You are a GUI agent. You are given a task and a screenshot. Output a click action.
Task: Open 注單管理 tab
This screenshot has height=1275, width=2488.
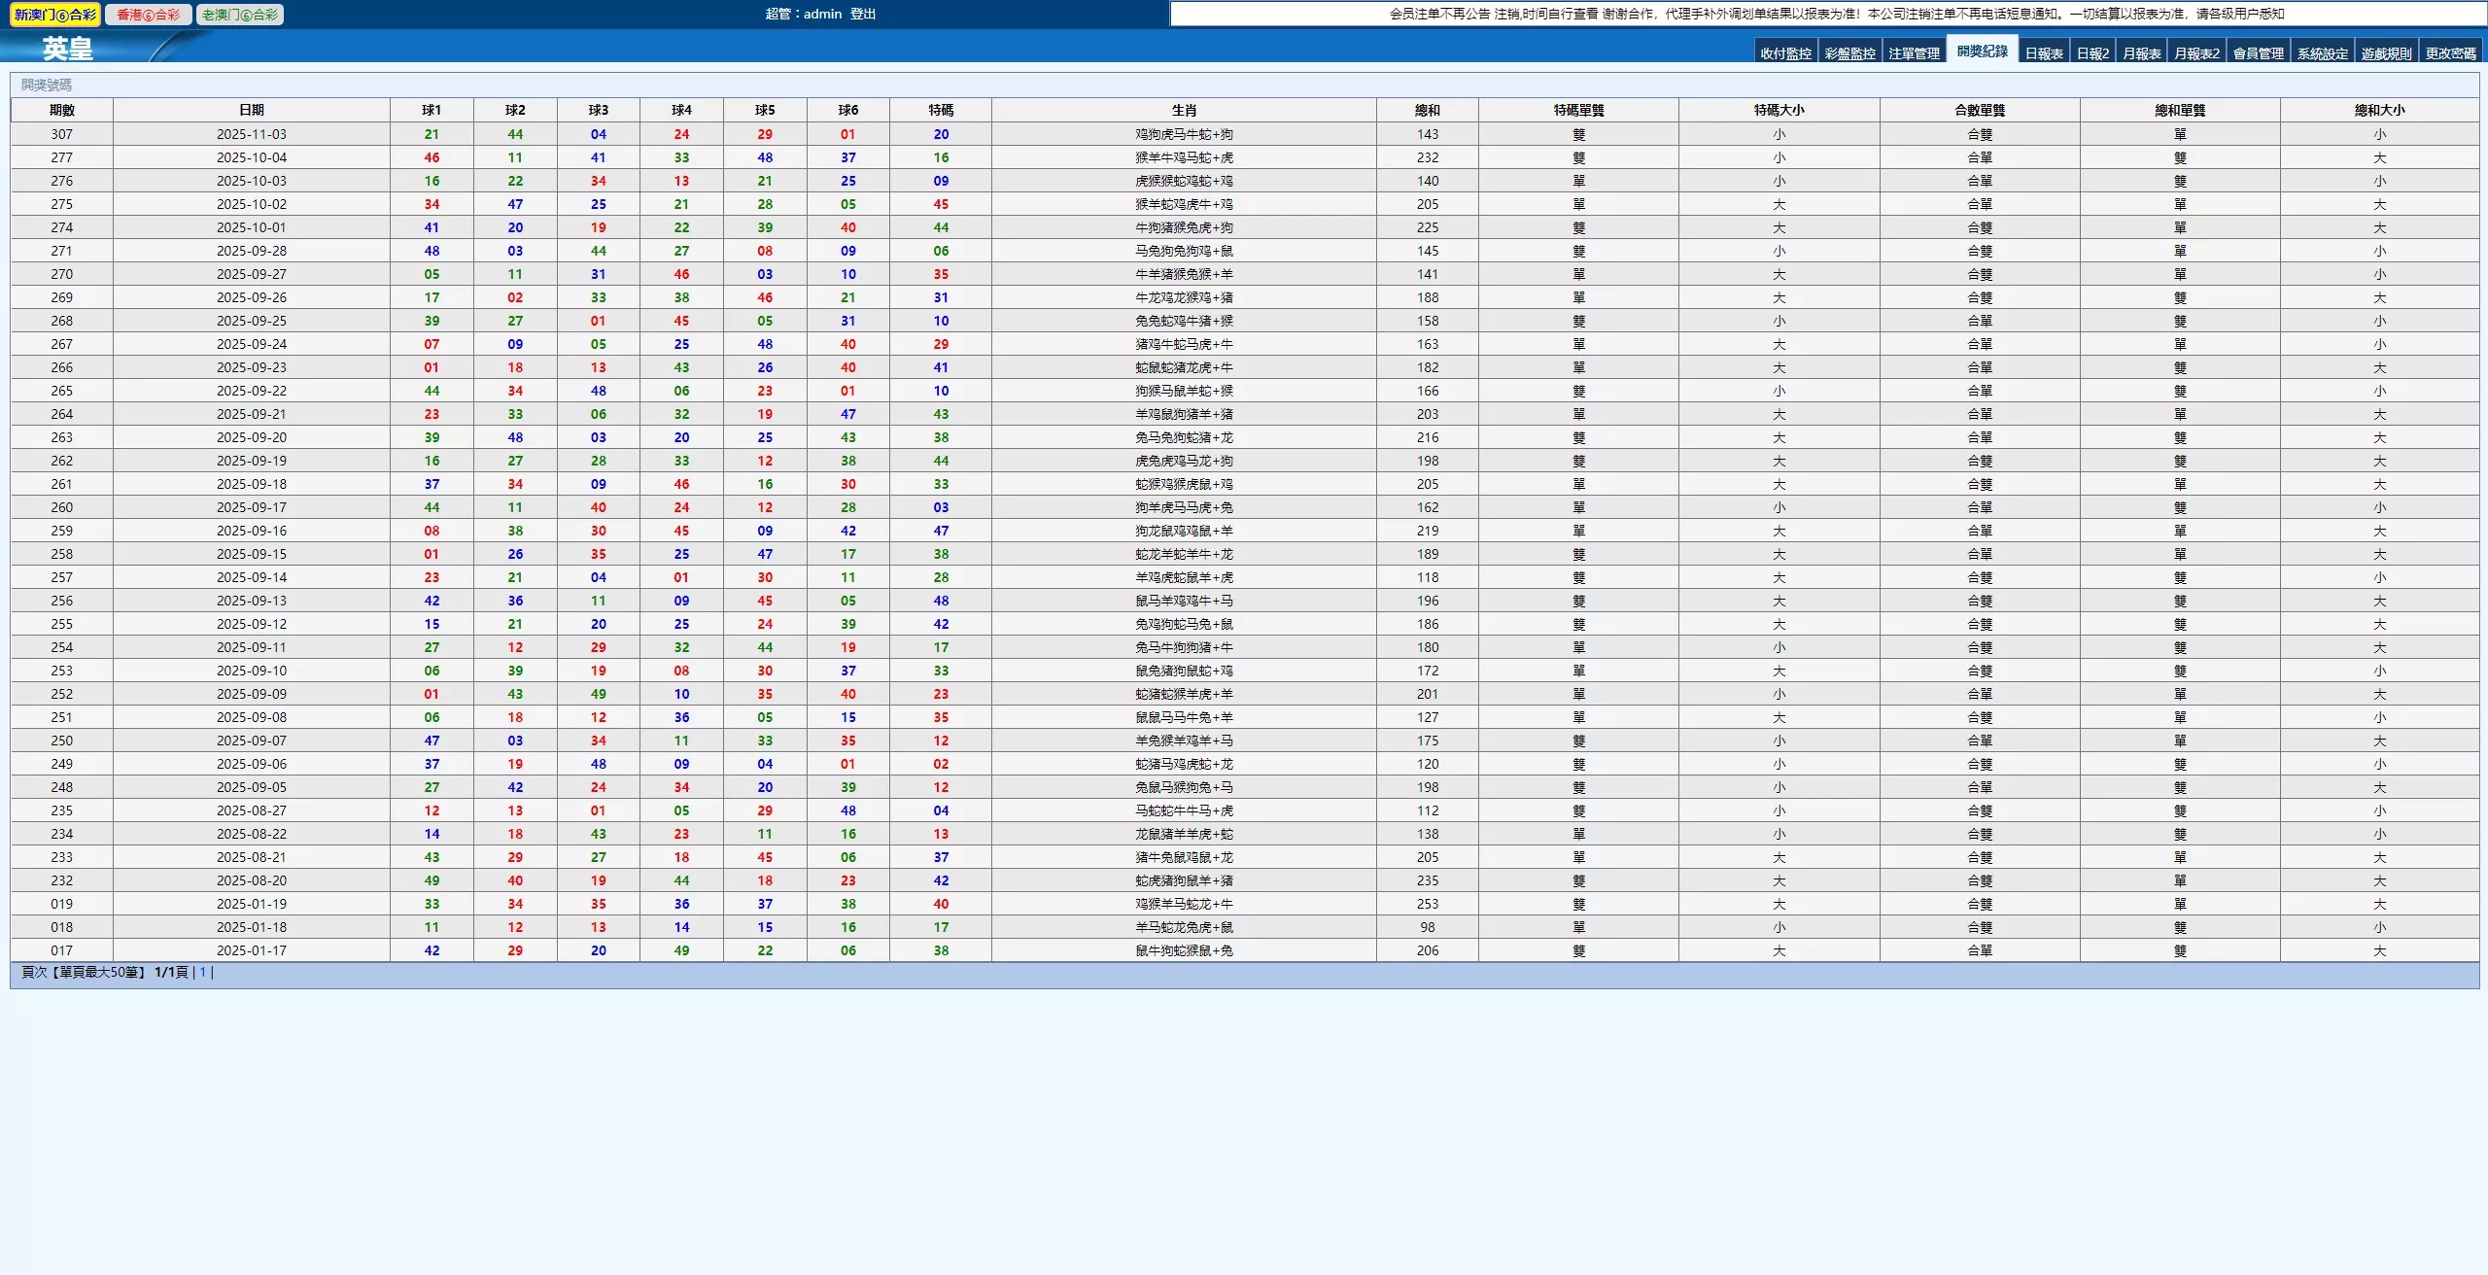click(x=1914, y=53)
